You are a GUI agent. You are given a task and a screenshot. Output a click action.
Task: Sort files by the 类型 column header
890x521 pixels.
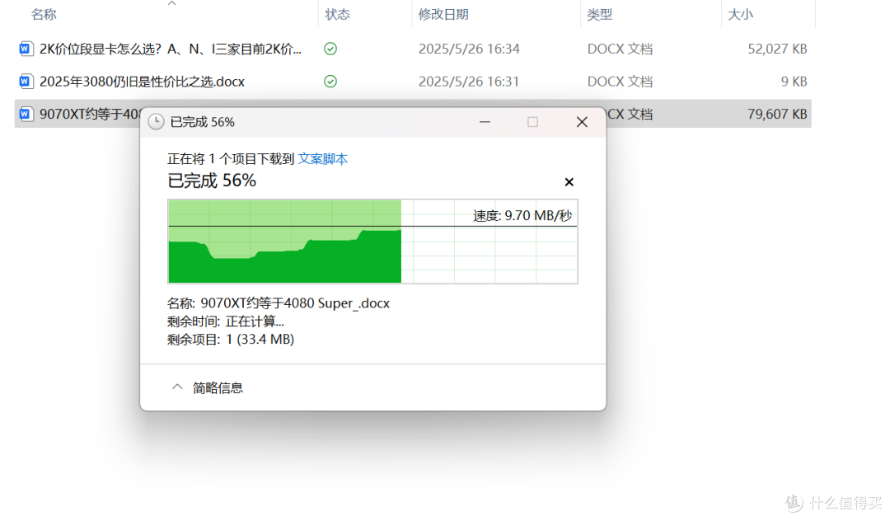tap(599, 14)
